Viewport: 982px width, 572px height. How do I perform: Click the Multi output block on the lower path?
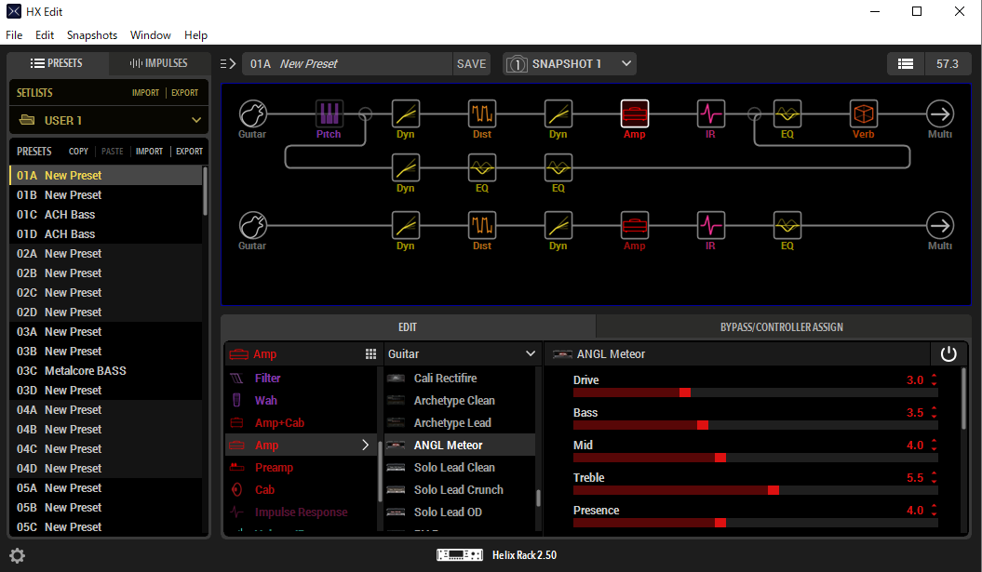940,225
